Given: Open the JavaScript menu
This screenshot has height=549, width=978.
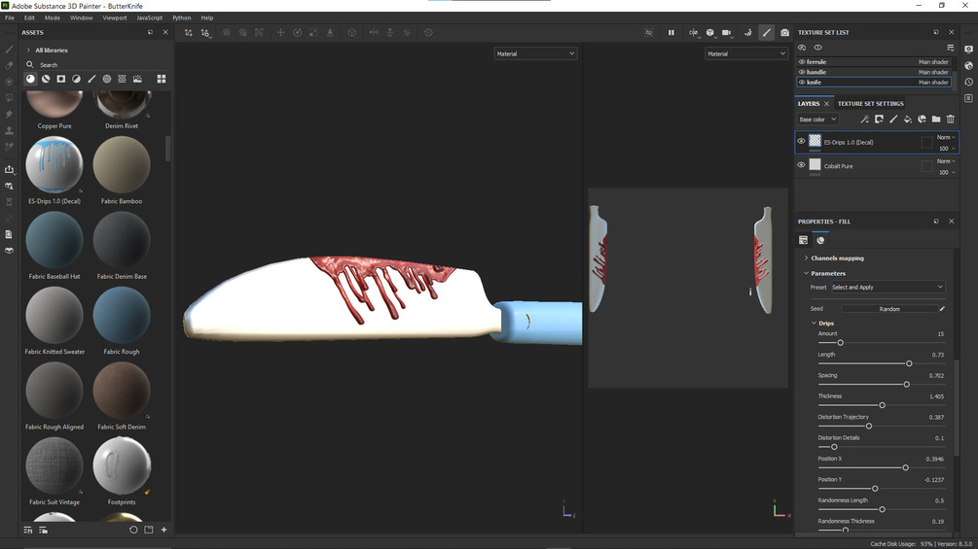Looking at the screenshot, I should 150,18.
